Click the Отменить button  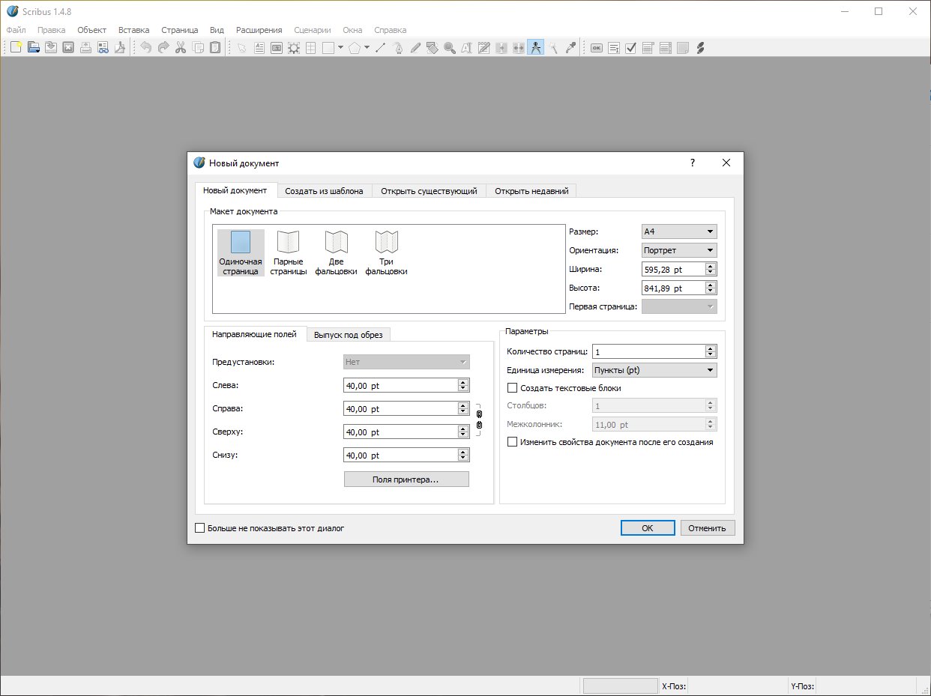point(707,528)
